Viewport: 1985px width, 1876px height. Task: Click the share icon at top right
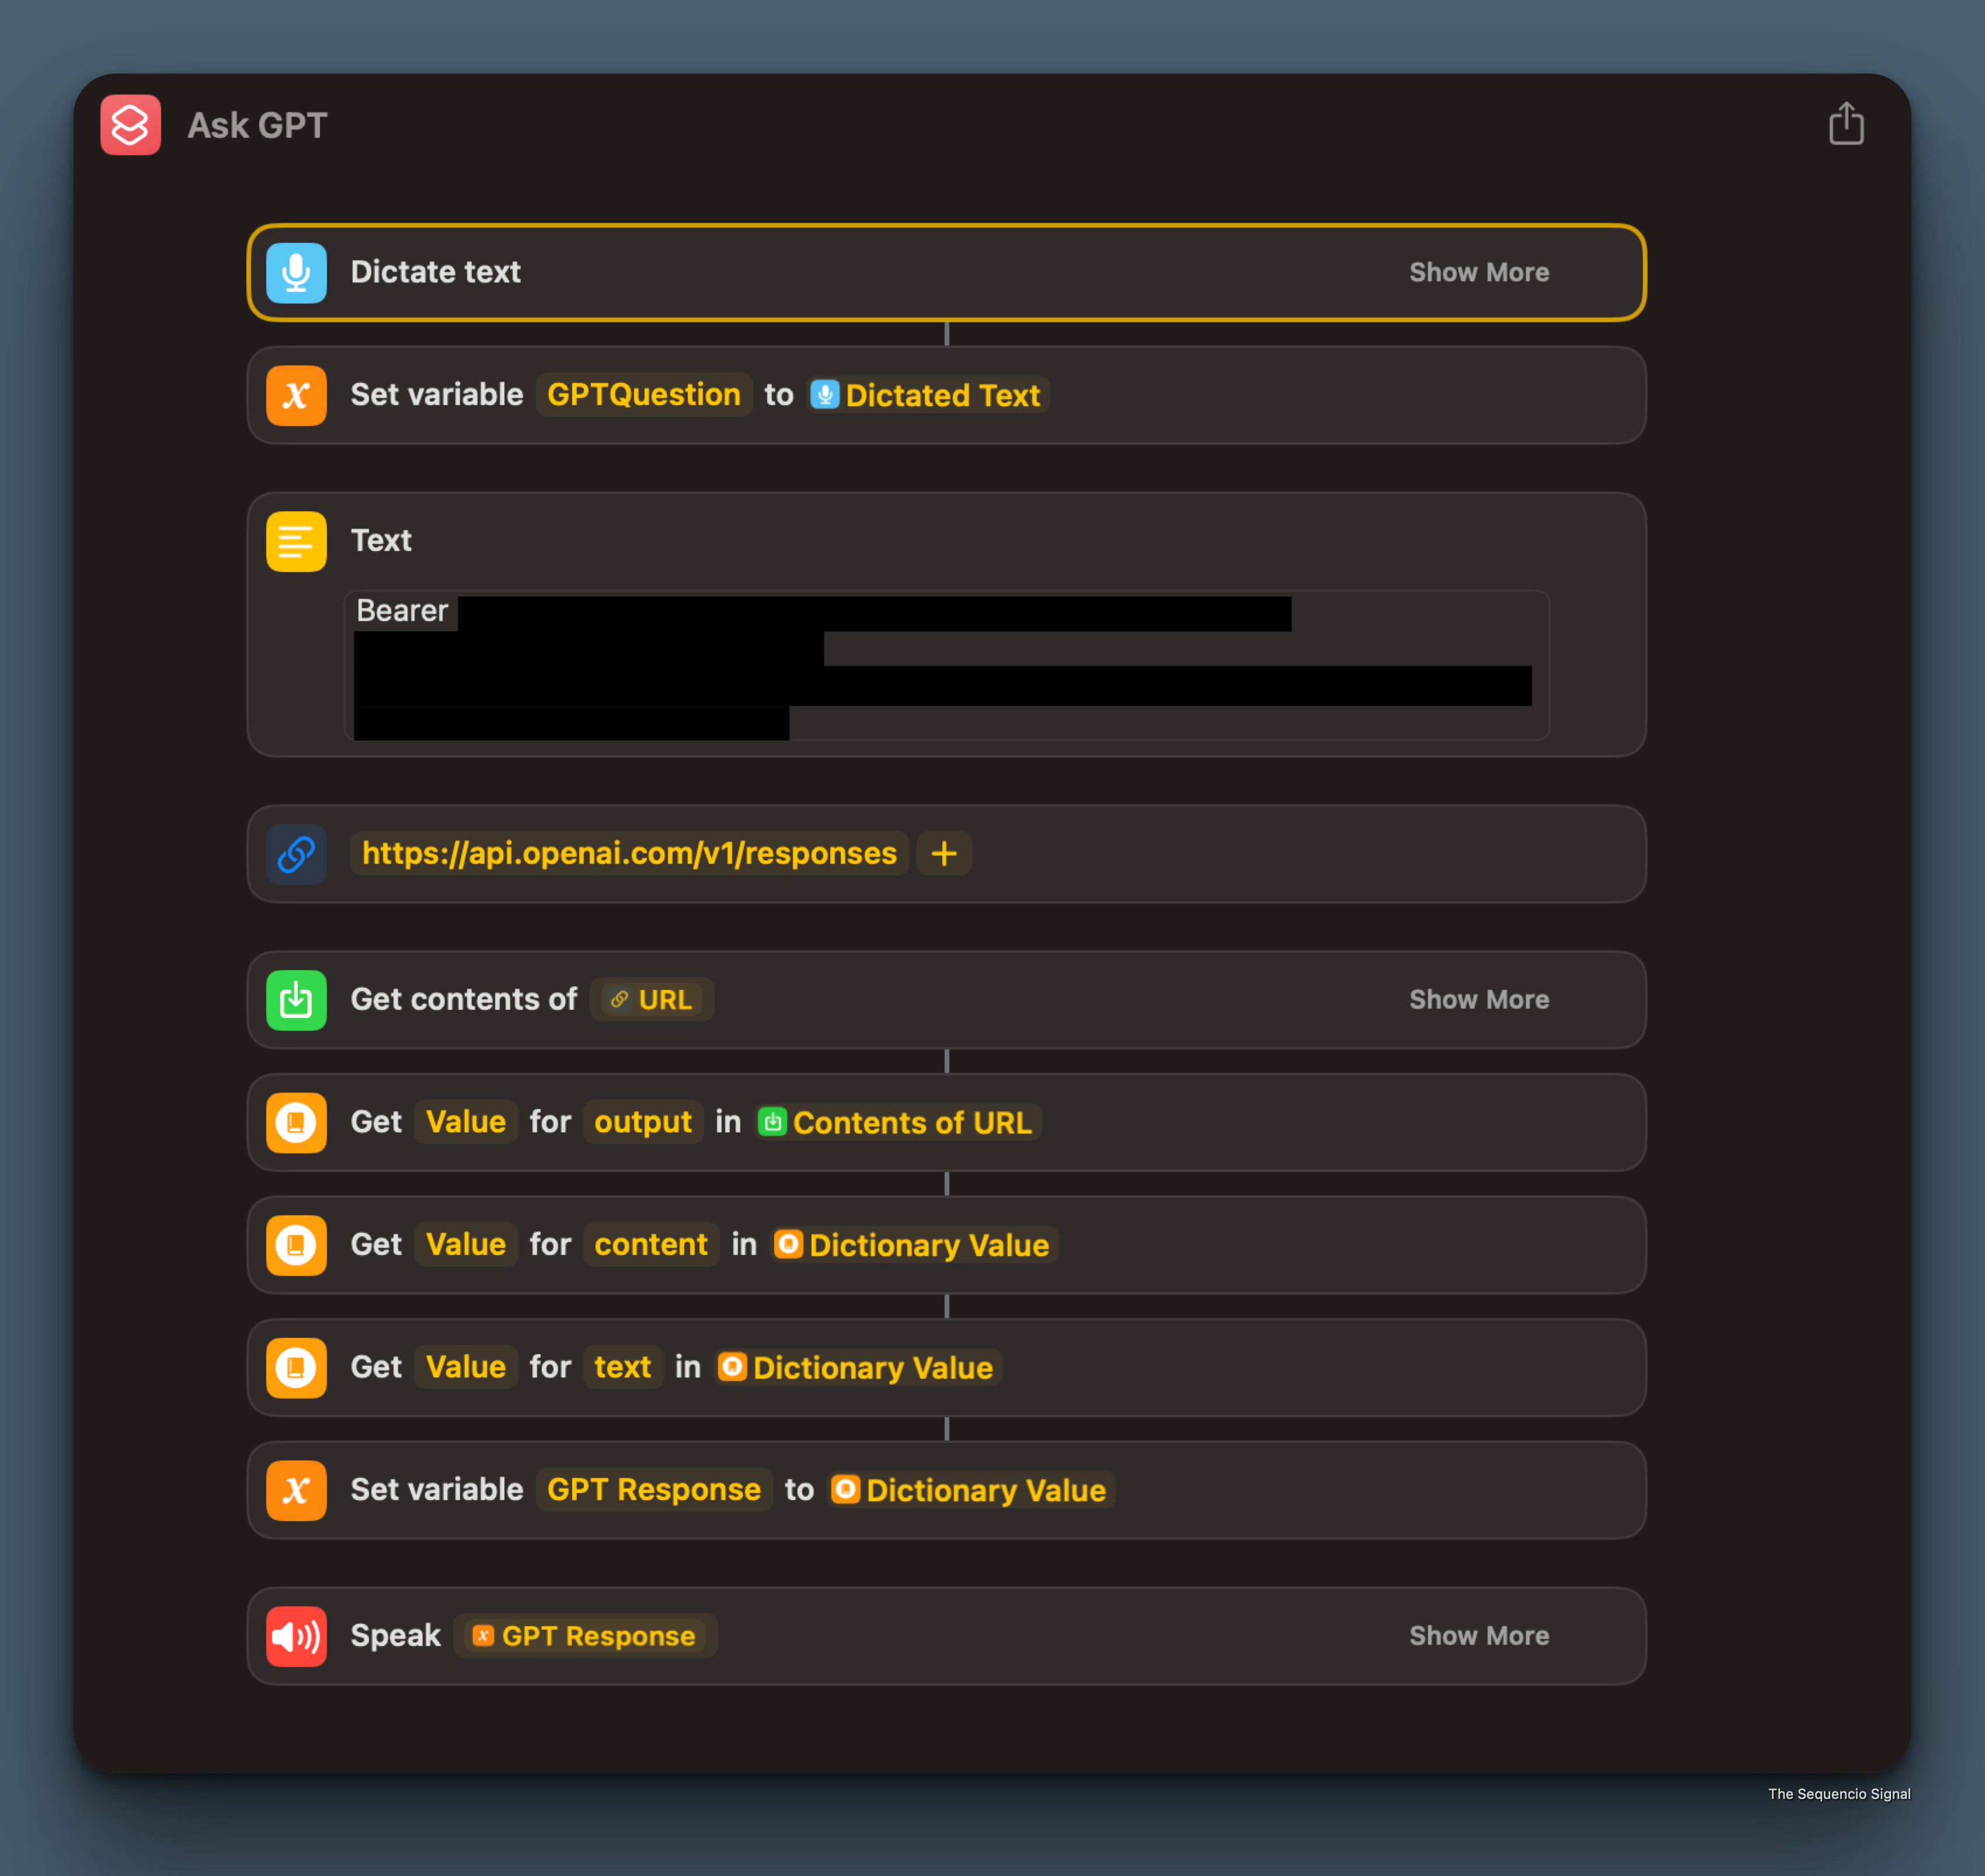[1845, 125]
